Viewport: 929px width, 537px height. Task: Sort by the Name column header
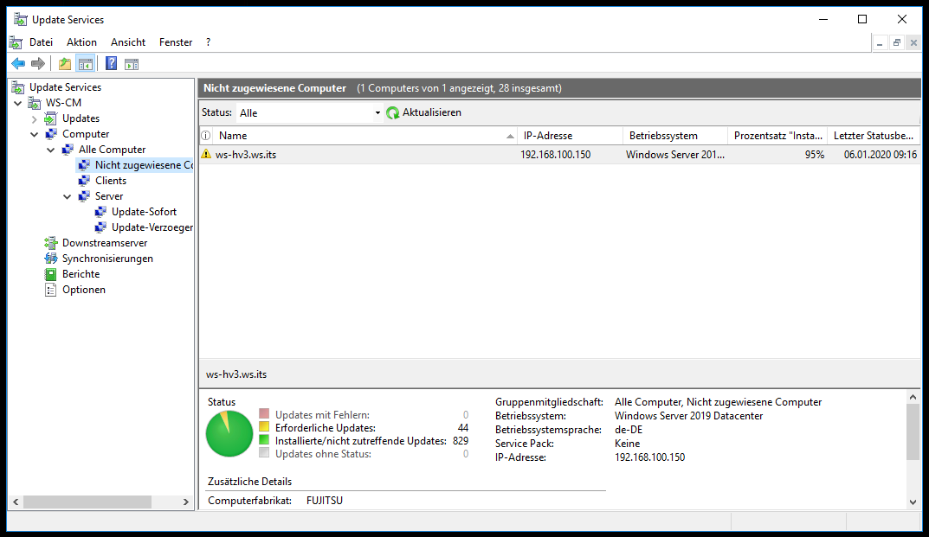point(365,136)
